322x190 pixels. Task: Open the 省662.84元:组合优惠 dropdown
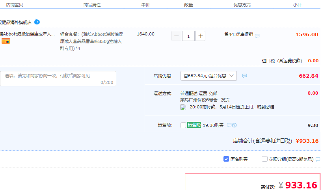tap(208, 76)
